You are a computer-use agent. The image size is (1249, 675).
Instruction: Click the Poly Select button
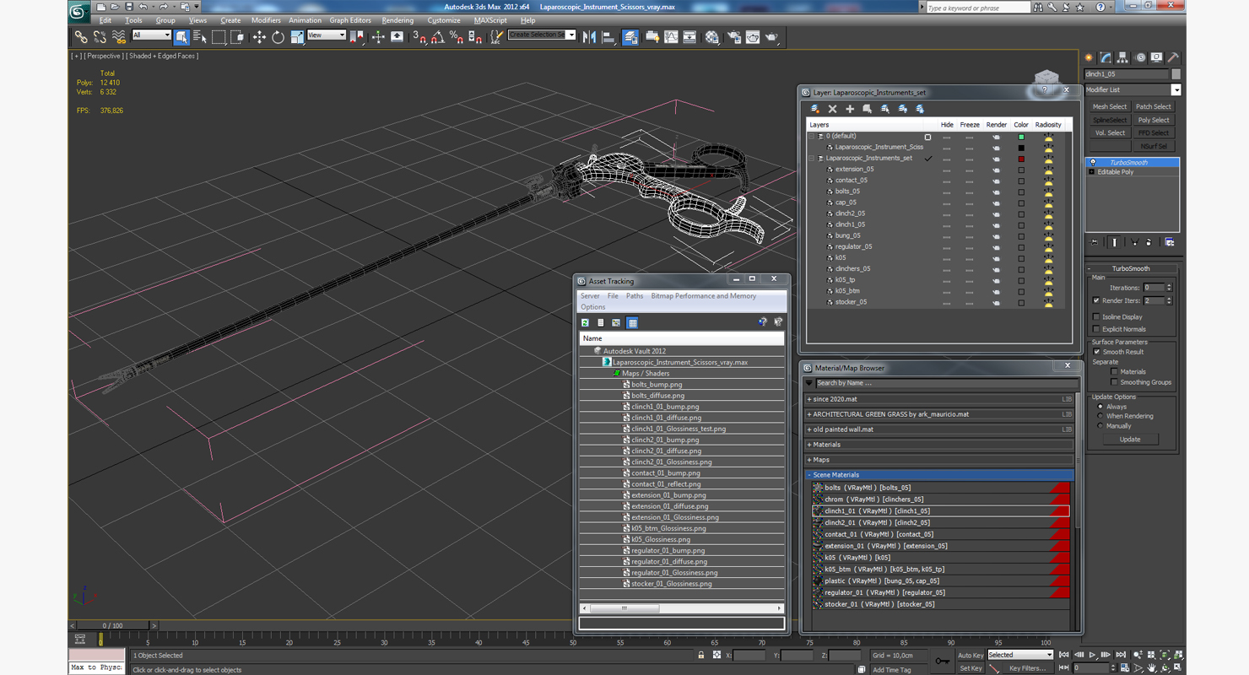click(x=1154, y=120)
